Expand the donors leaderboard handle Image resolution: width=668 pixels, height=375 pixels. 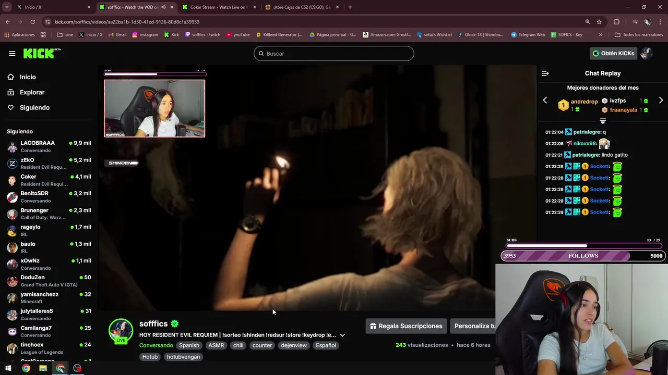coord(603,121)
